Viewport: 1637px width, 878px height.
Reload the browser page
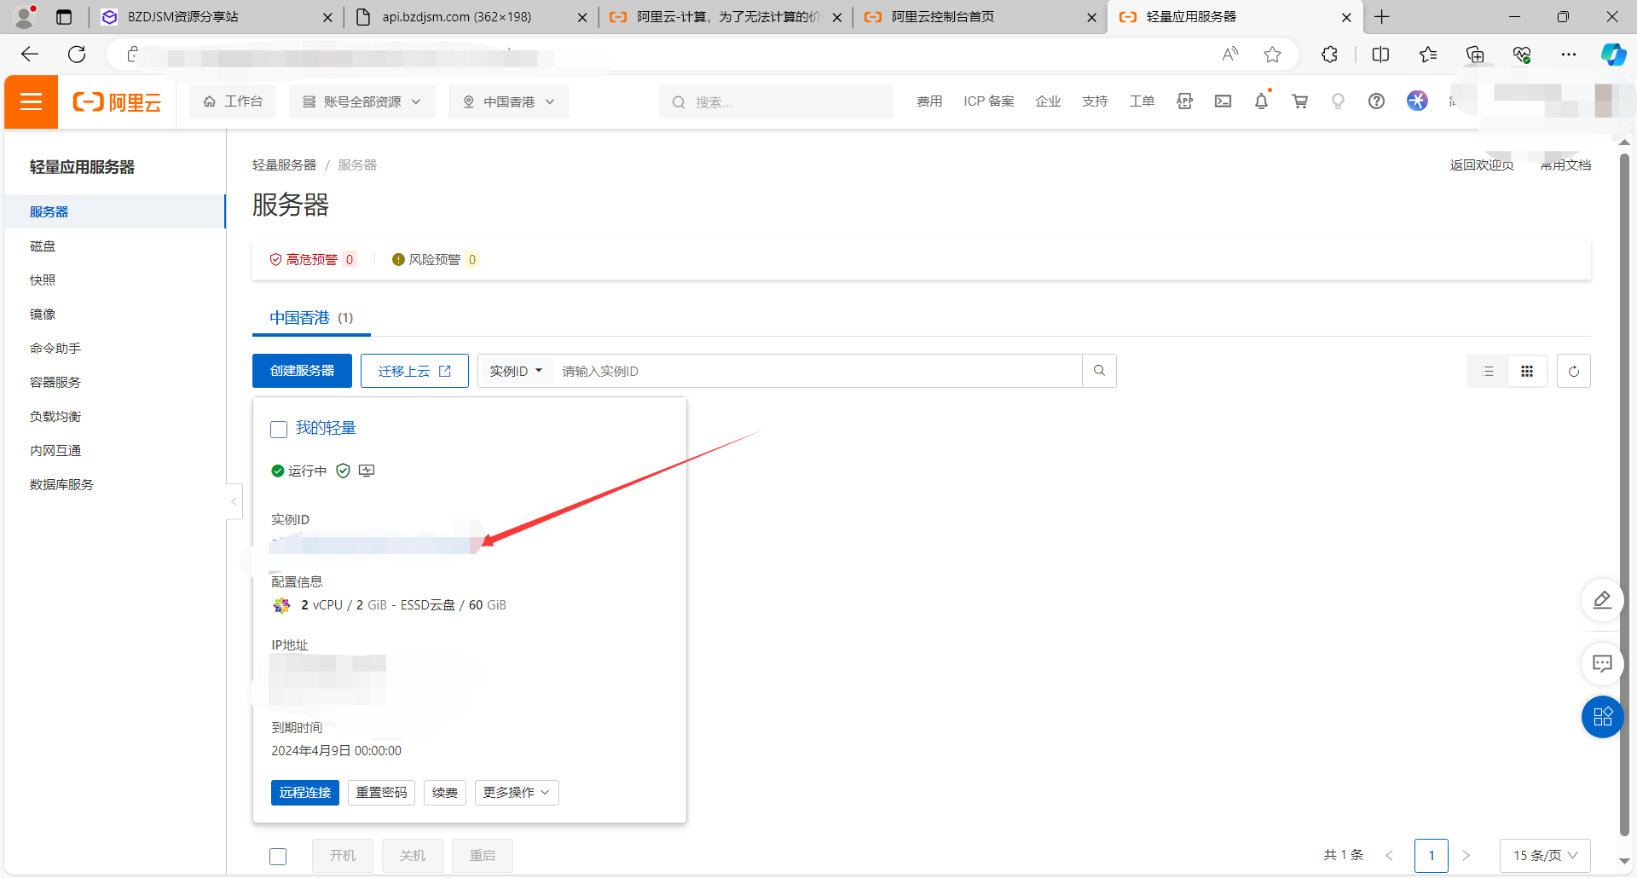pyautogui.click(x=77, y=55)
